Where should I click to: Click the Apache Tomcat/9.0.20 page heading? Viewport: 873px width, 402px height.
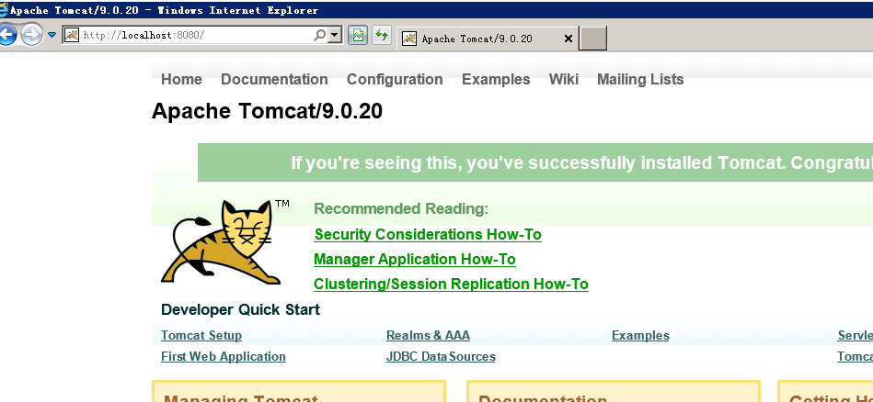tap(268, 111)
